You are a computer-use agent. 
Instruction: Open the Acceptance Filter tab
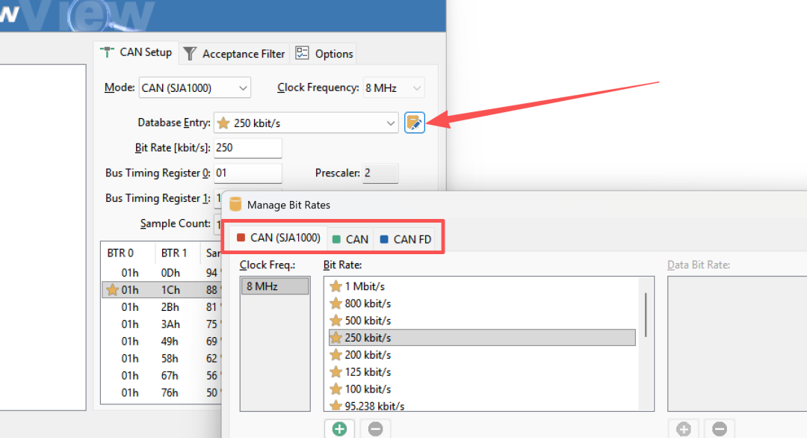(x=234, y=54)
